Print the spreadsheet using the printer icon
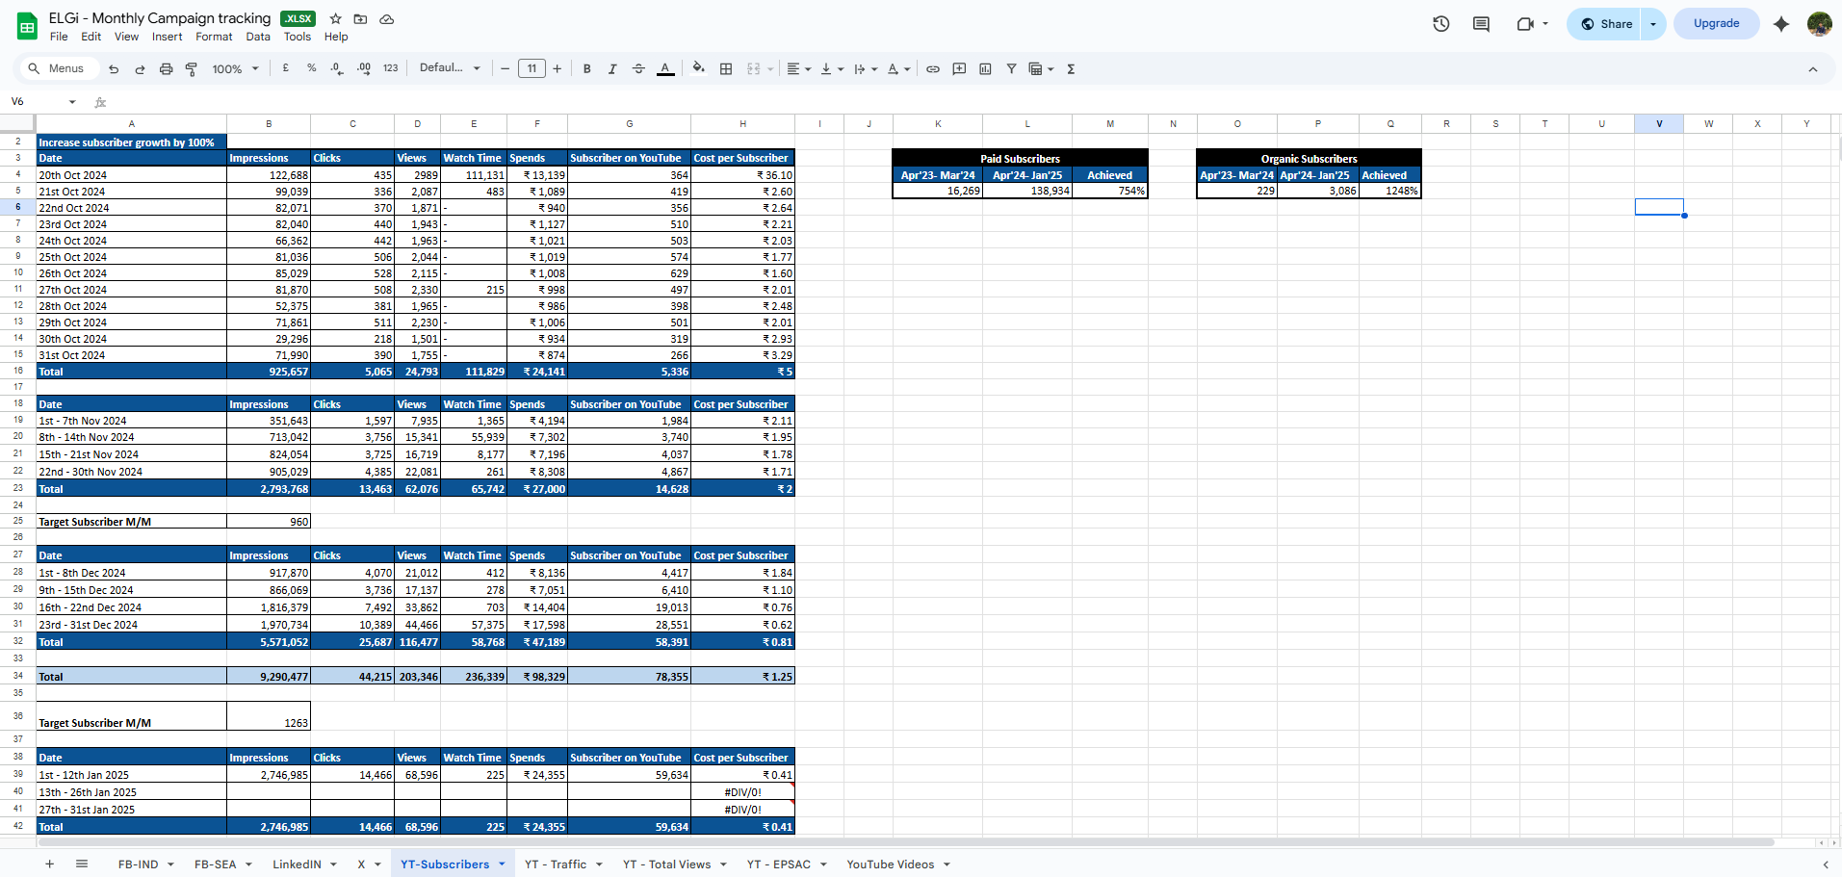 [166, 69]
